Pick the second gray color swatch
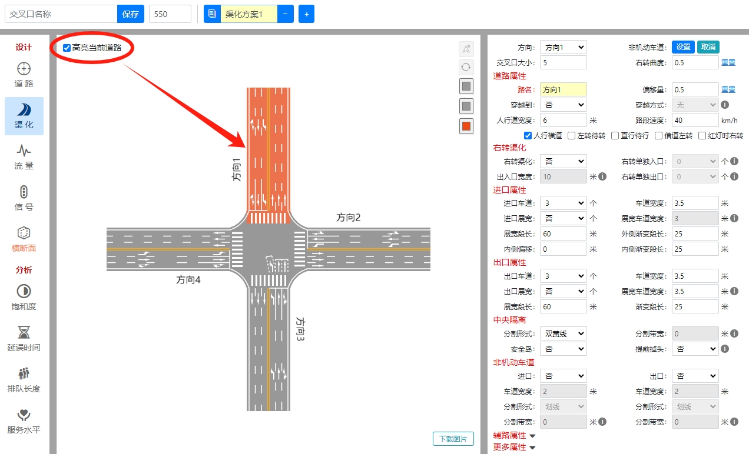Screen dimensions: 749x454 pyautogui.click(x=466, y=106)
